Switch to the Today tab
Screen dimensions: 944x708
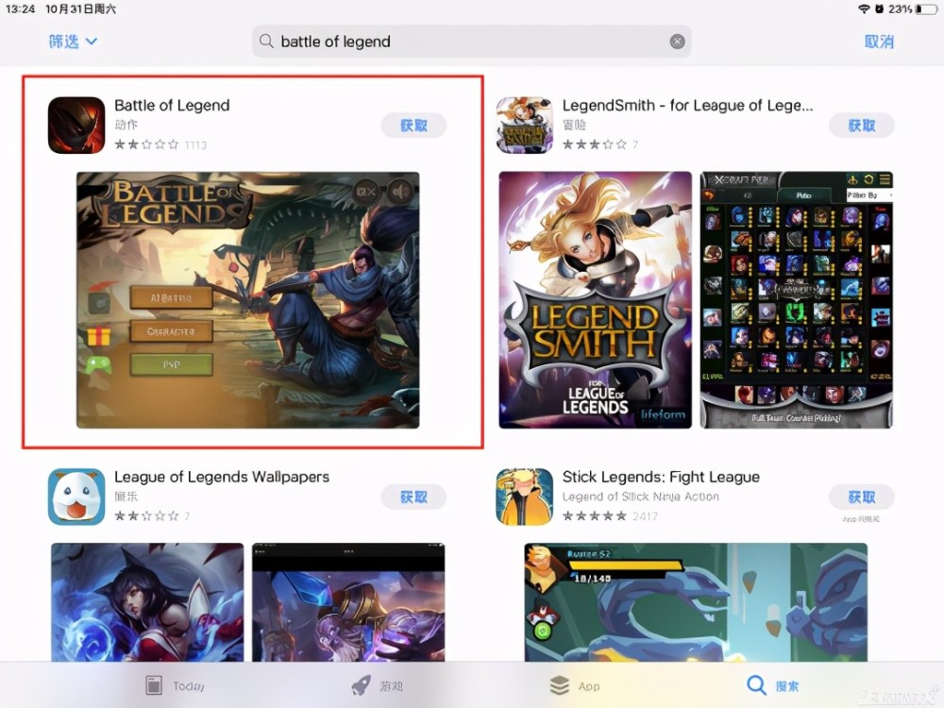pos(176,685)
